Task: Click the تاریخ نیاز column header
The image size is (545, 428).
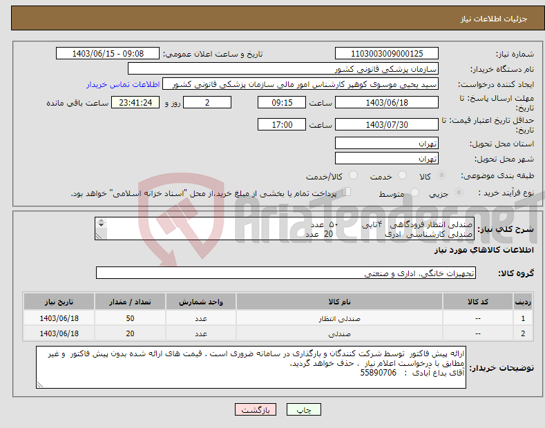Action: tap(59, 302)
